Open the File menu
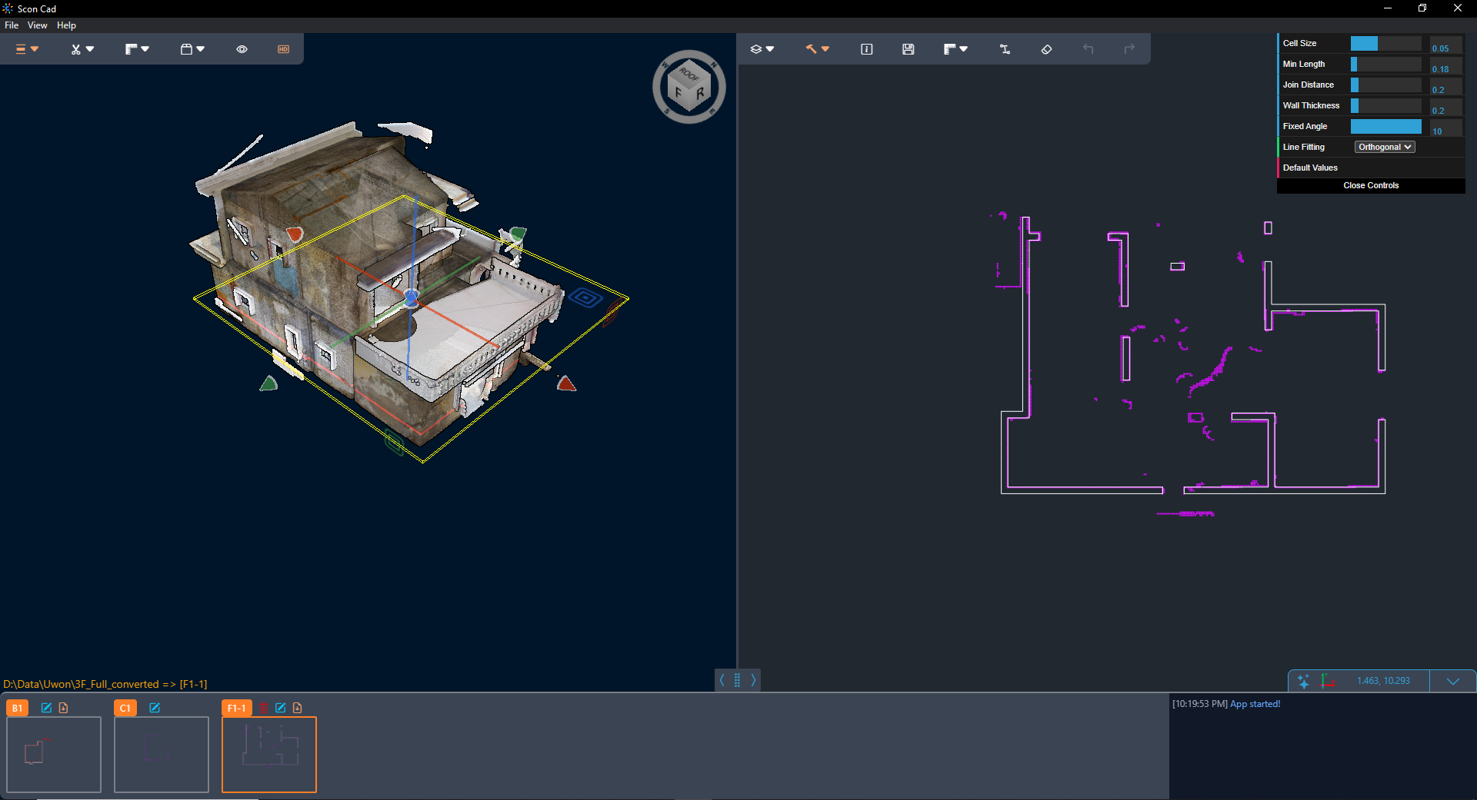Viewport: 1477px width, 800px height. [12, 25]
